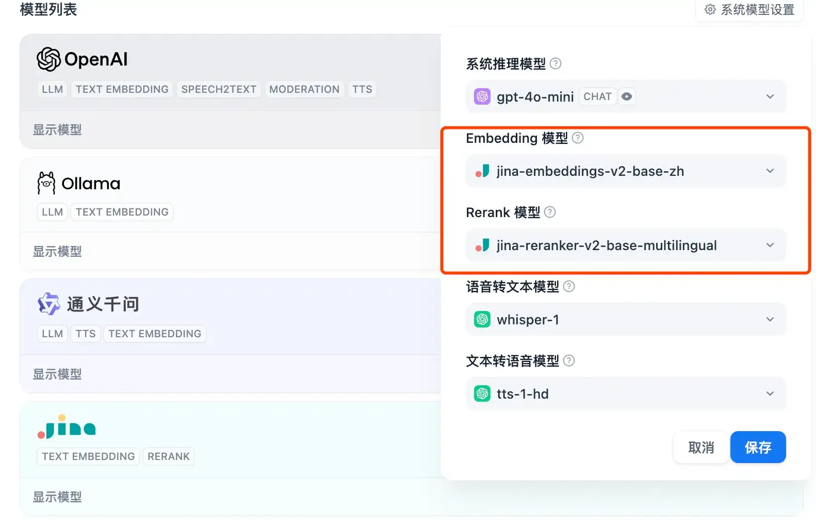
Task: Click OpenAI's MODERATION tag
Action: 304,89
